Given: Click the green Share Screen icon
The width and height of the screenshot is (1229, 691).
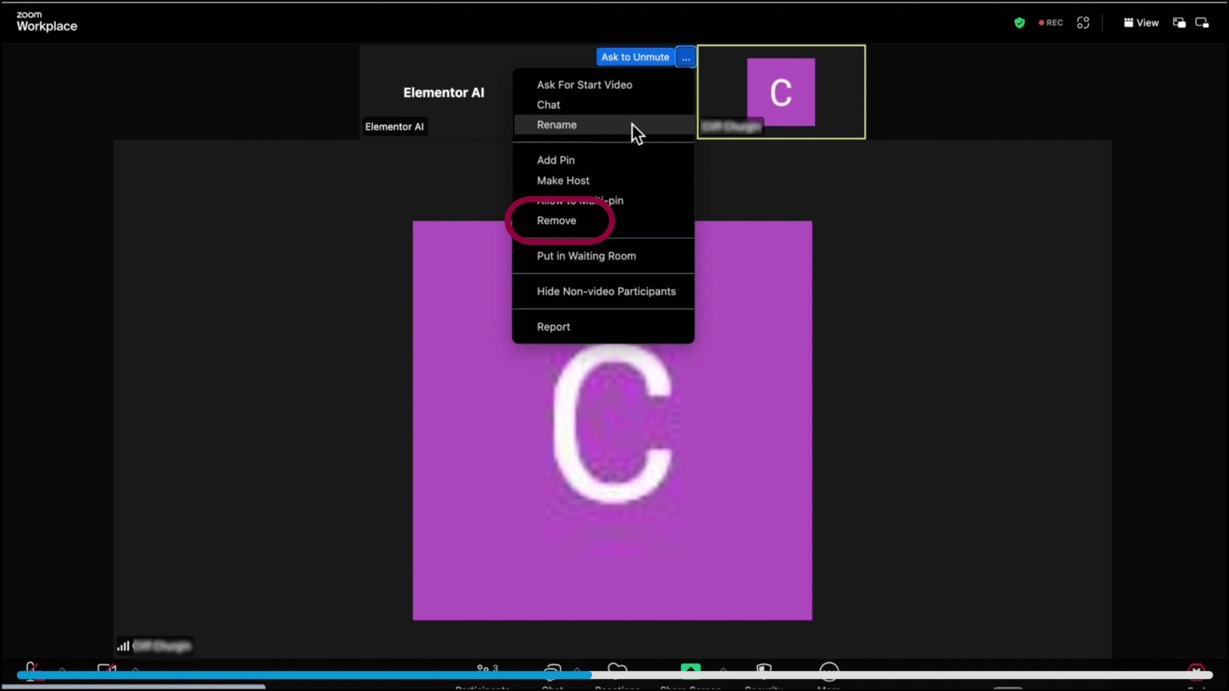Looking at the screenshot, I should point(691,671).
